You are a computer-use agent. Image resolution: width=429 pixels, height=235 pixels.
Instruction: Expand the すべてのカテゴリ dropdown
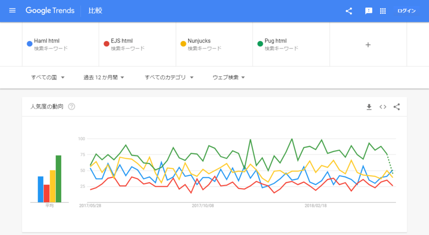(169, 78)
